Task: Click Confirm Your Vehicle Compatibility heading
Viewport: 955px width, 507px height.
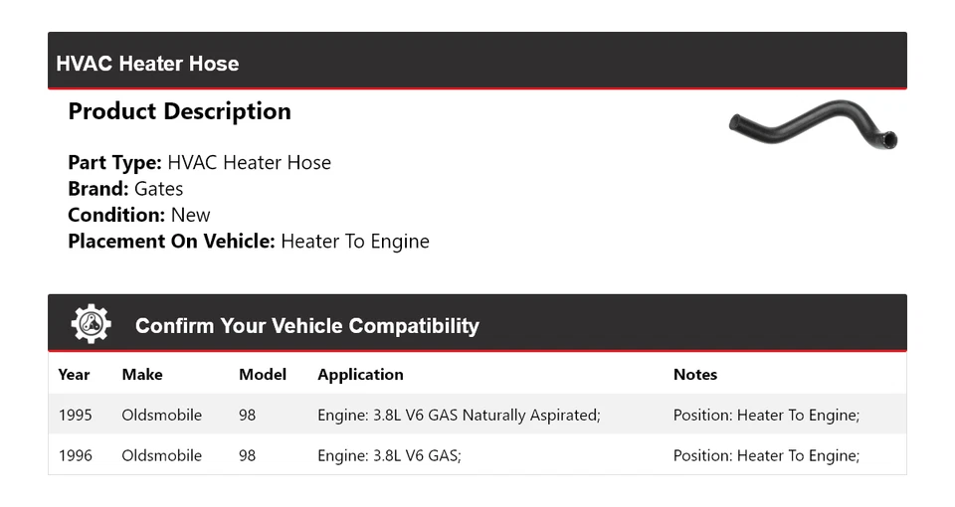Action: pos(306,326)
